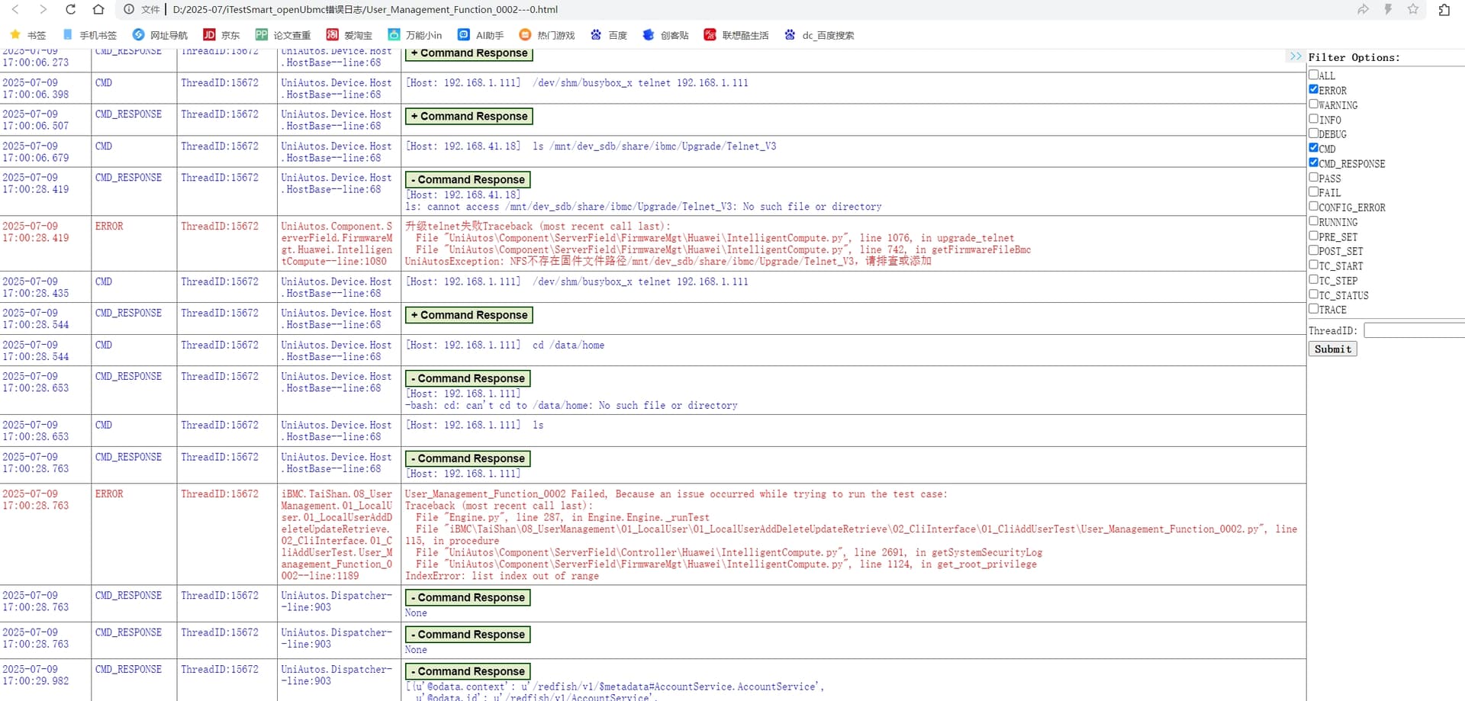The image size is (1465, 701).
Task: Open the AI助手 bookmark
Action: (x=481, y=35)
